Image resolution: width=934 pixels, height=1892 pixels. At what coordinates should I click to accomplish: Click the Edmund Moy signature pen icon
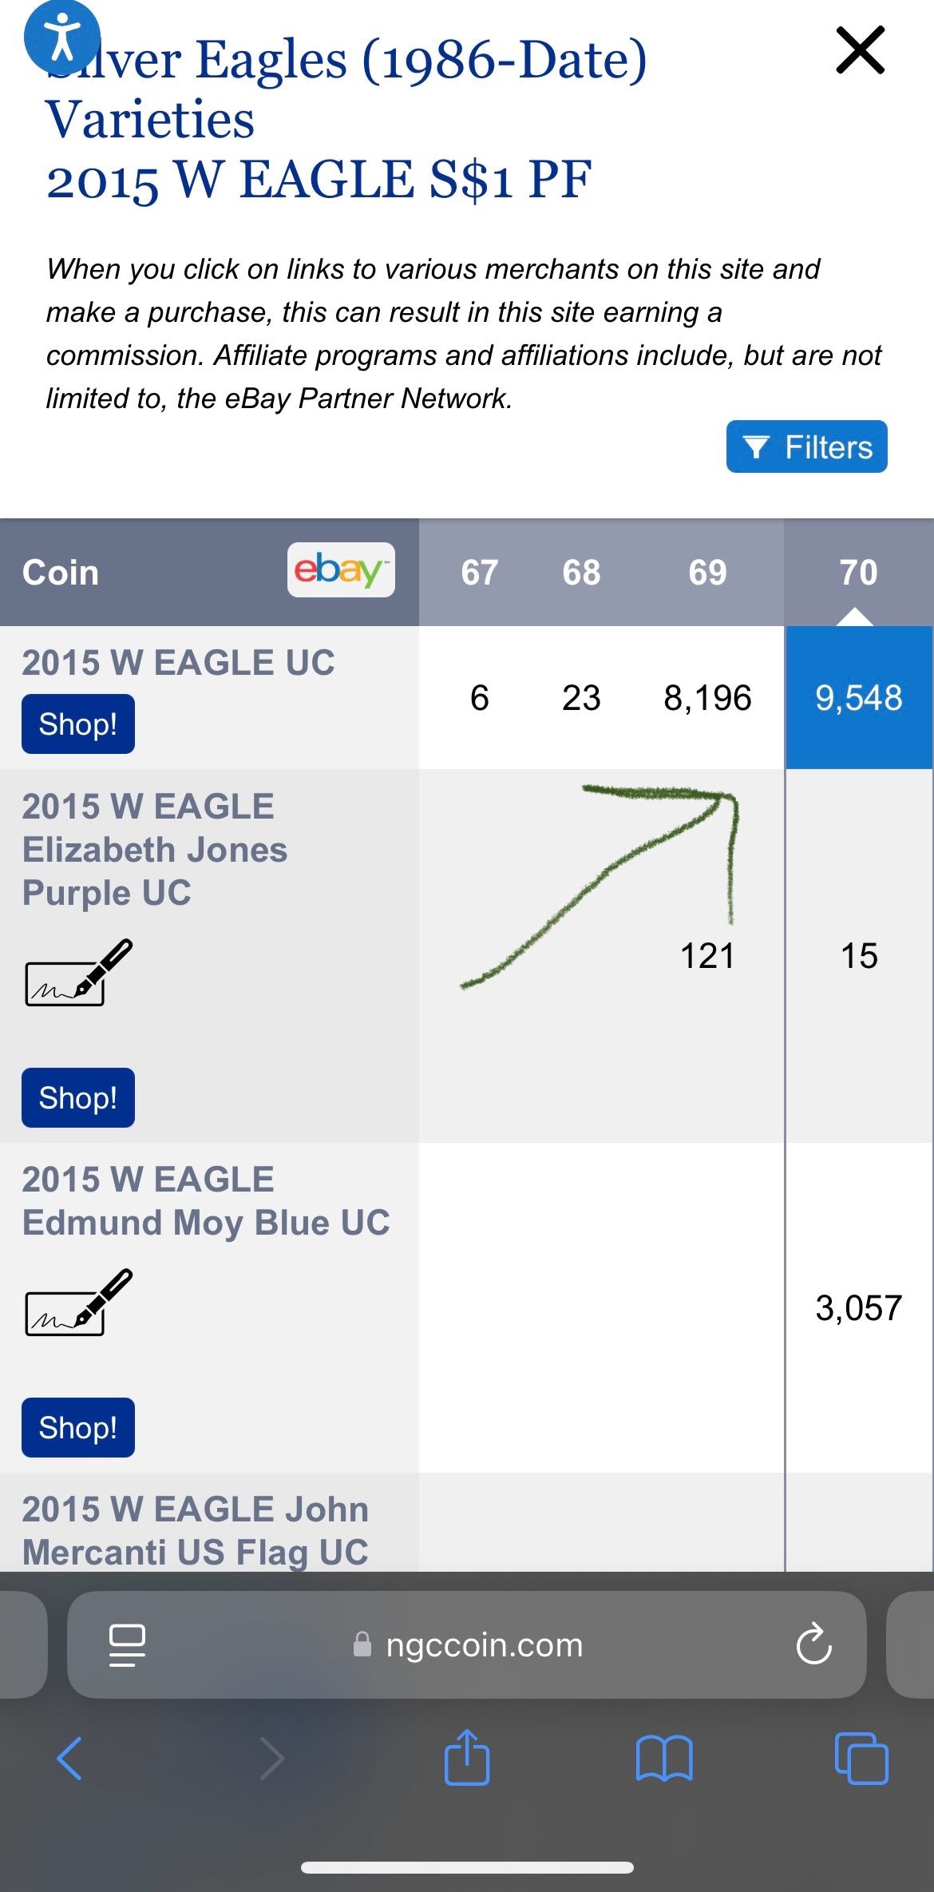(x=78, y=1303)
